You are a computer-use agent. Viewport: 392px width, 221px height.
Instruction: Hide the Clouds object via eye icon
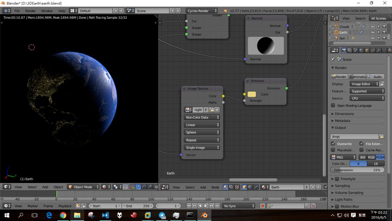click(x=373, y=27)
